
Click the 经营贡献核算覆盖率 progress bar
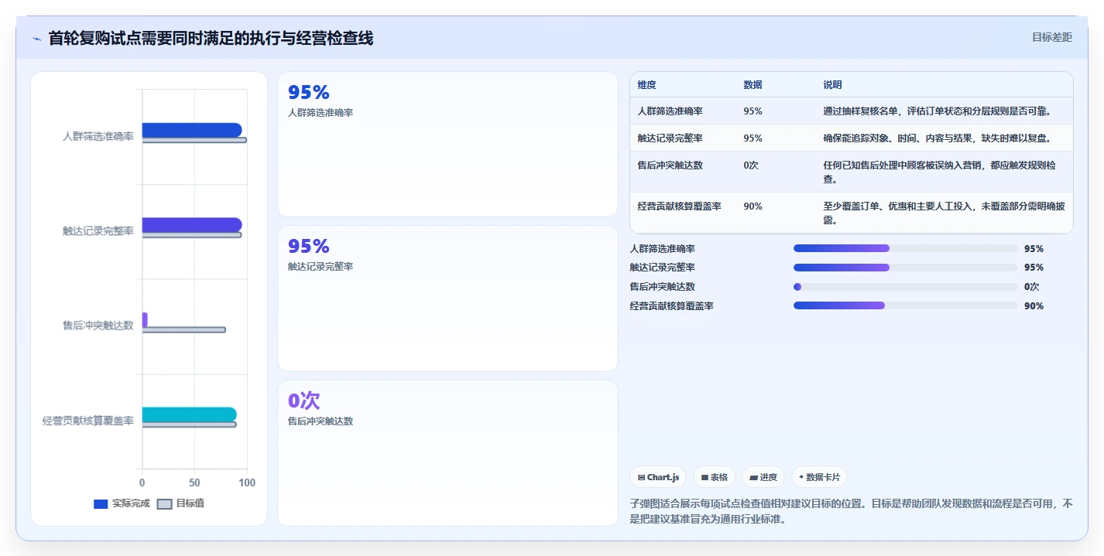906,306
